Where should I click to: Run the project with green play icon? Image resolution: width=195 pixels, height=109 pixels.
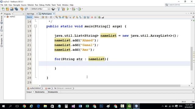68,9
